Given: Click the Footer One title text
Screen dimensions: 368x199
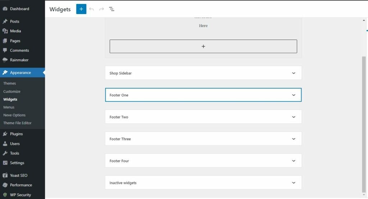Looking at the screenshot, I should coord(119,95).
